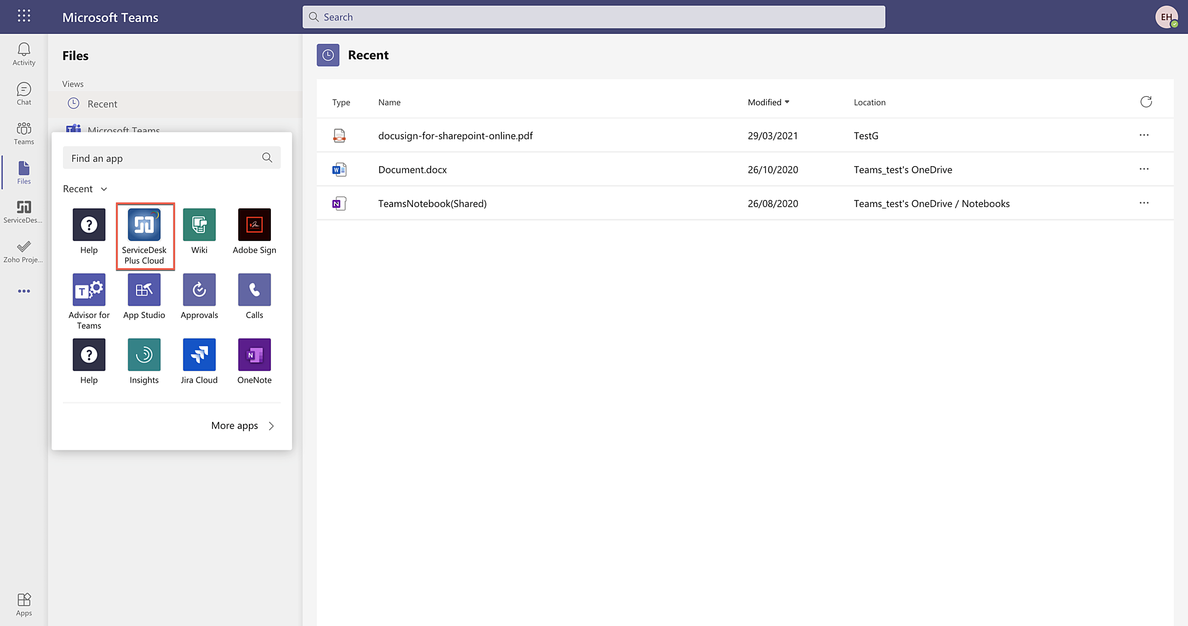Viewport: 1188px width, 626px height.
Task: Click the Find an app field
Action: pos(172,158)
